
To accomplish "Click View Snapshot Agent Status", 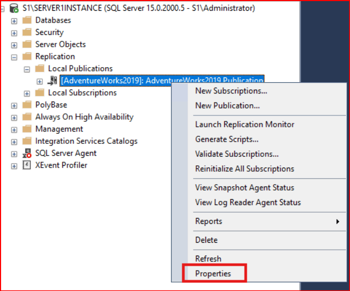I will [244, 187].
